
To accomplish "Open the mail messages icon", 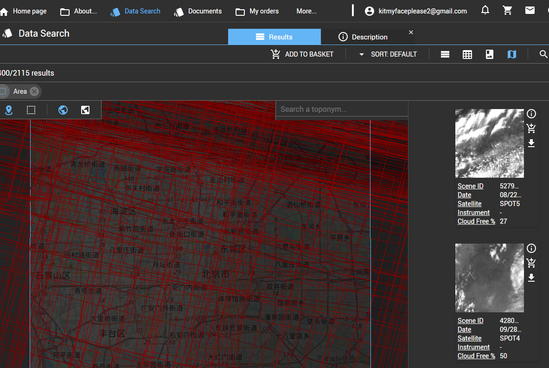I will pyautogui.click(x=530, y=10).
